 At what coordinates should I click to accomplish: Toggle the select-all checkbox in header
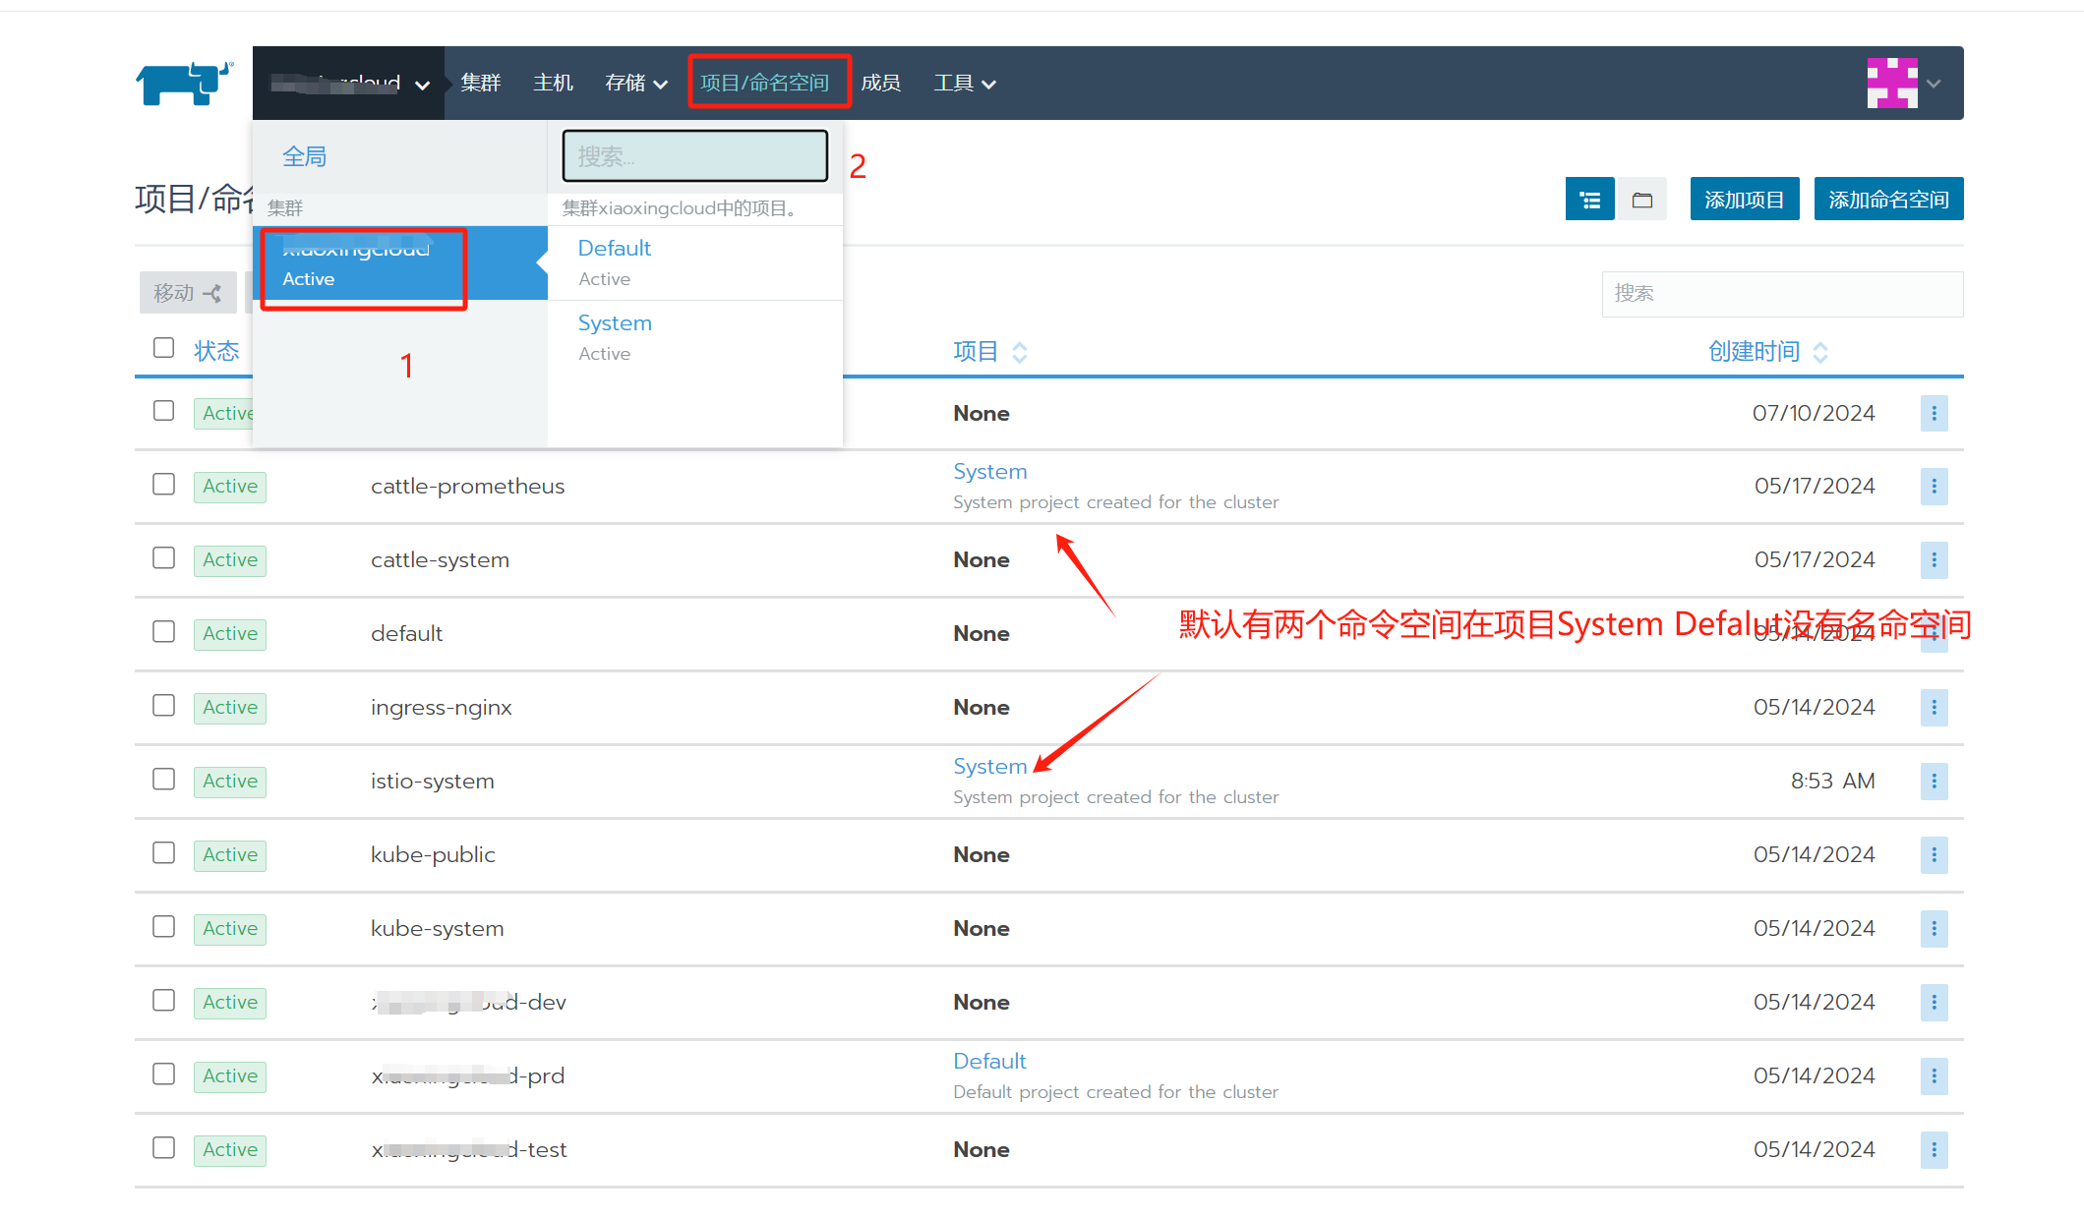point(164,348)
